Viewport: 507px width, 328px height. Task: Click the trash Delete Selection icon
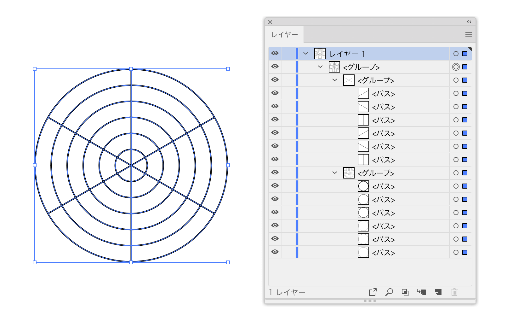(x=454, y=292)
